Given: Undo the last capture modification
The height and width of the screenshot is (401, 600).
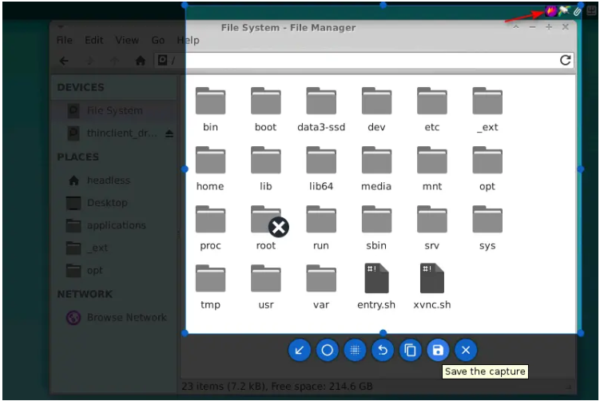Looking at the screenshot, I should pos(383,350).
